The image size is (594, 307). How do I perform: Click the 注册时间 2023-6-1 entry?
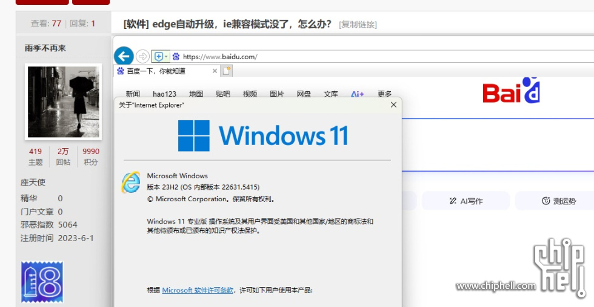coord(57,238)
